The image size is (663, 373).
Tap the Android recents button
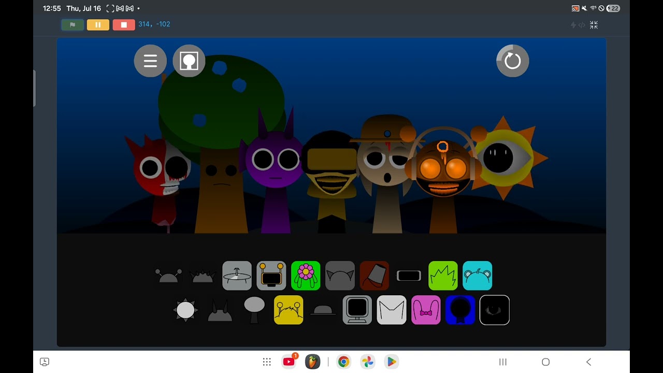point(502,362)
